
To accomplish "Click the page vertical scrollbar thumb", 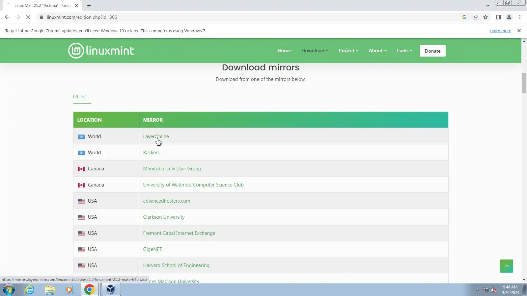I will click(x=524, y=83).
